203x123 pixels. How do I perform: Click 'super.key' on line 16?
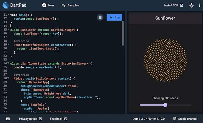tap(51, 34)
